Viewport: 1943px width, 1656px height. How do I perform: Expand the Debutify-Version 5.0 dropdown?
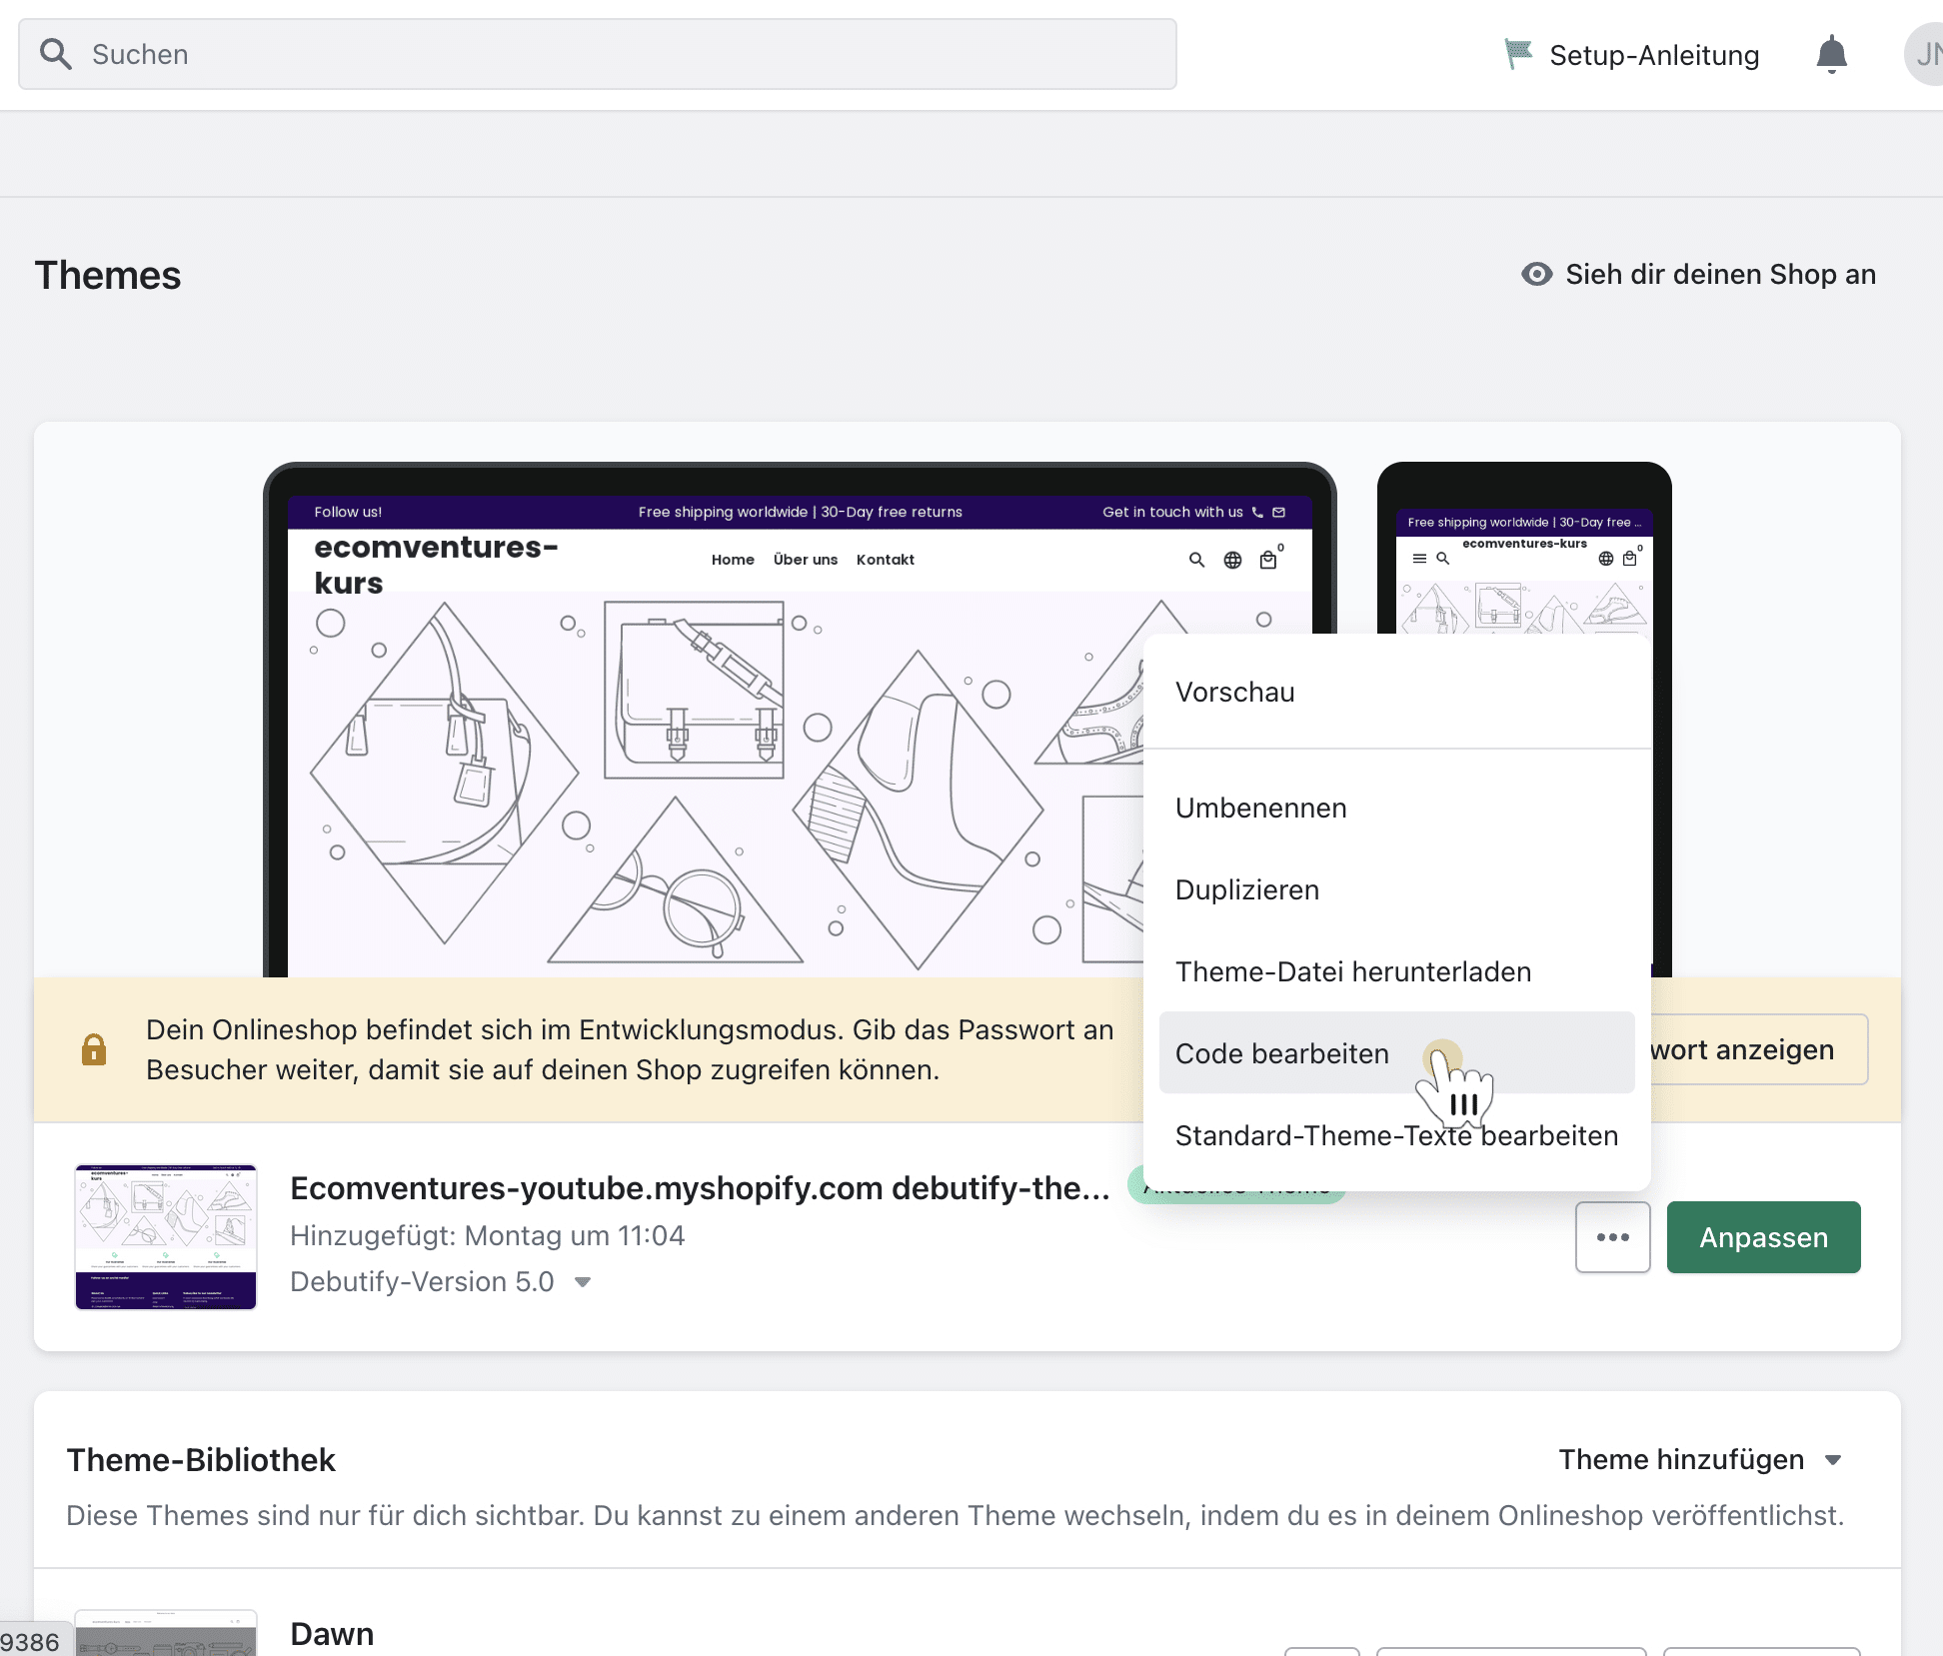pos(583,1282)
